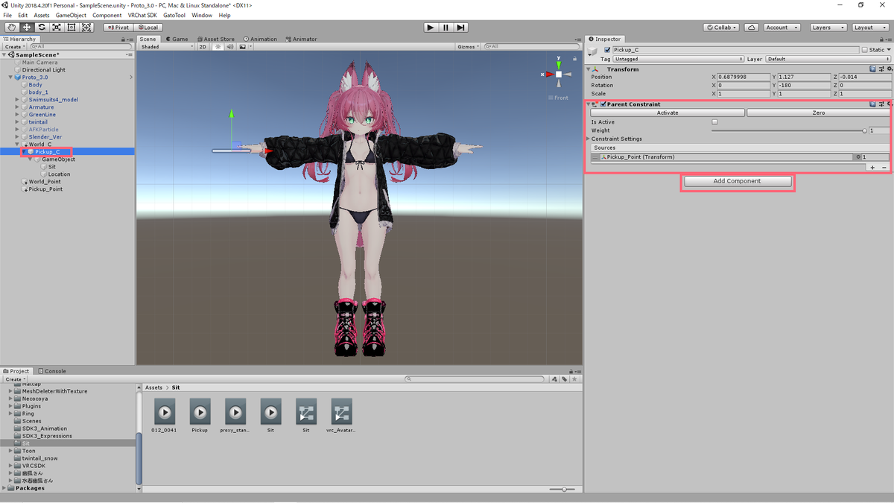Screen dimensions: 894x503
Task: Remove constraint source with minus
Action: 884,168
